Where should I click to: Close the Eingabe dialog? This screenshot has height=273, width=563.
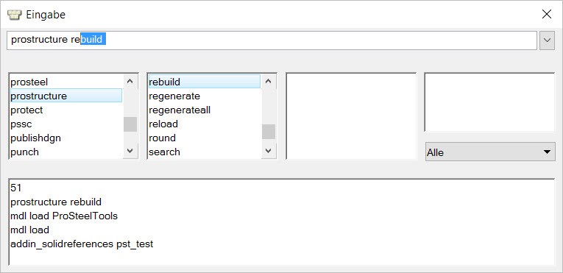pos(547,15)
